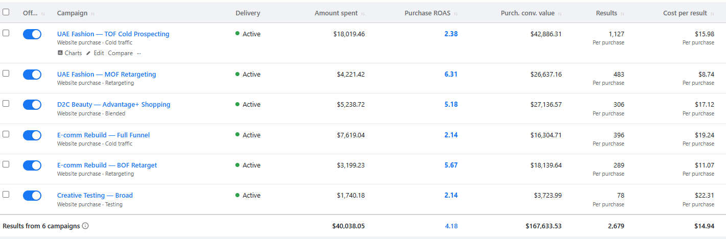The height and width of the screenshot is (239, 726).
Task: Click total conversion value $167,633.53
Action: [544, 226]
